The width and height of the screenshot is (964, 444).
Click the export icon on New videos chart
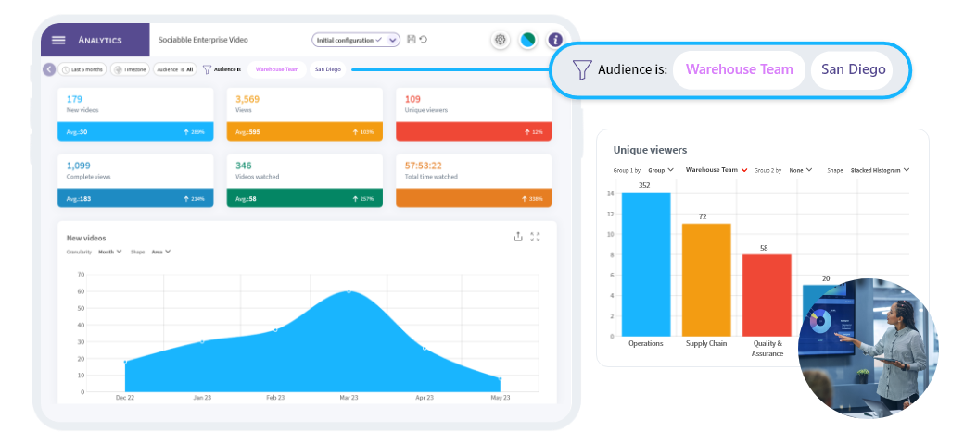coord(517,237)
